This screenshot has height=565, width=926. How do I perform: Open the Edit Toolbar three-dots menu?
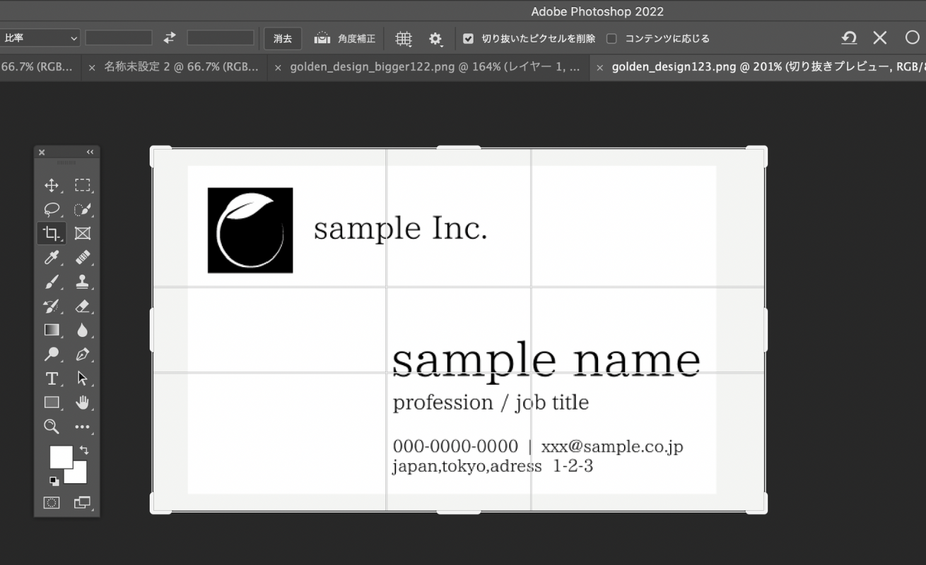83,427
